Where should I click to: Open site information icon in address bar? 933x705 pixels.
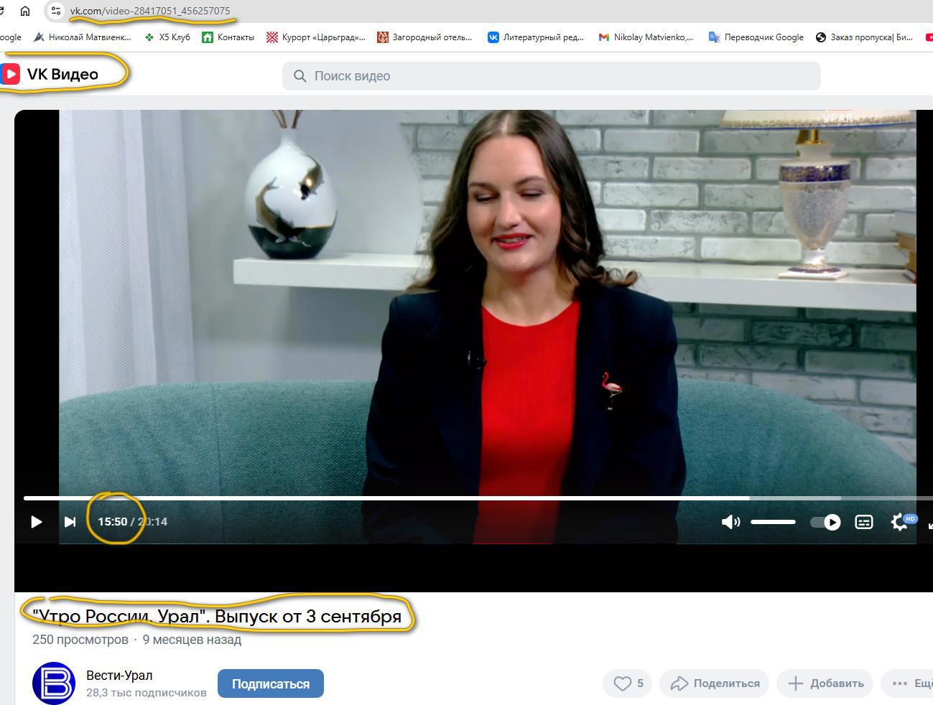pos(56,11)
